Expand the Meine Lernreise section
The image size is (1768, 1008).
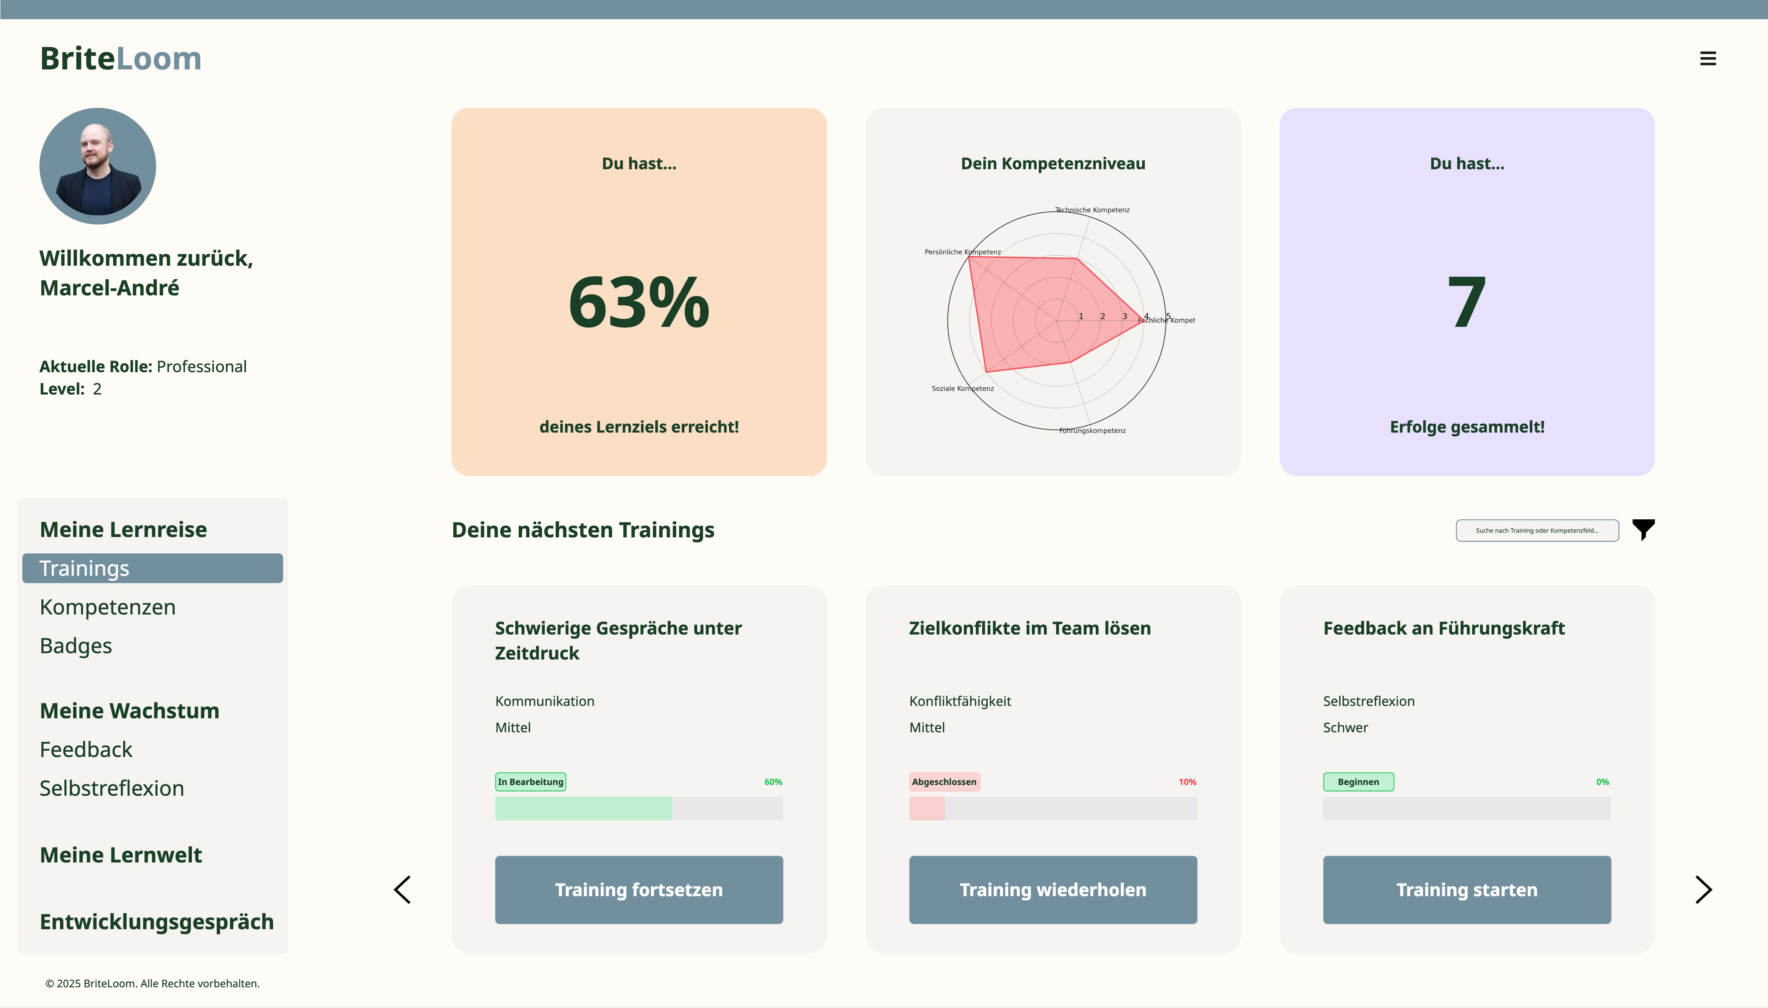tap(123, 529)
